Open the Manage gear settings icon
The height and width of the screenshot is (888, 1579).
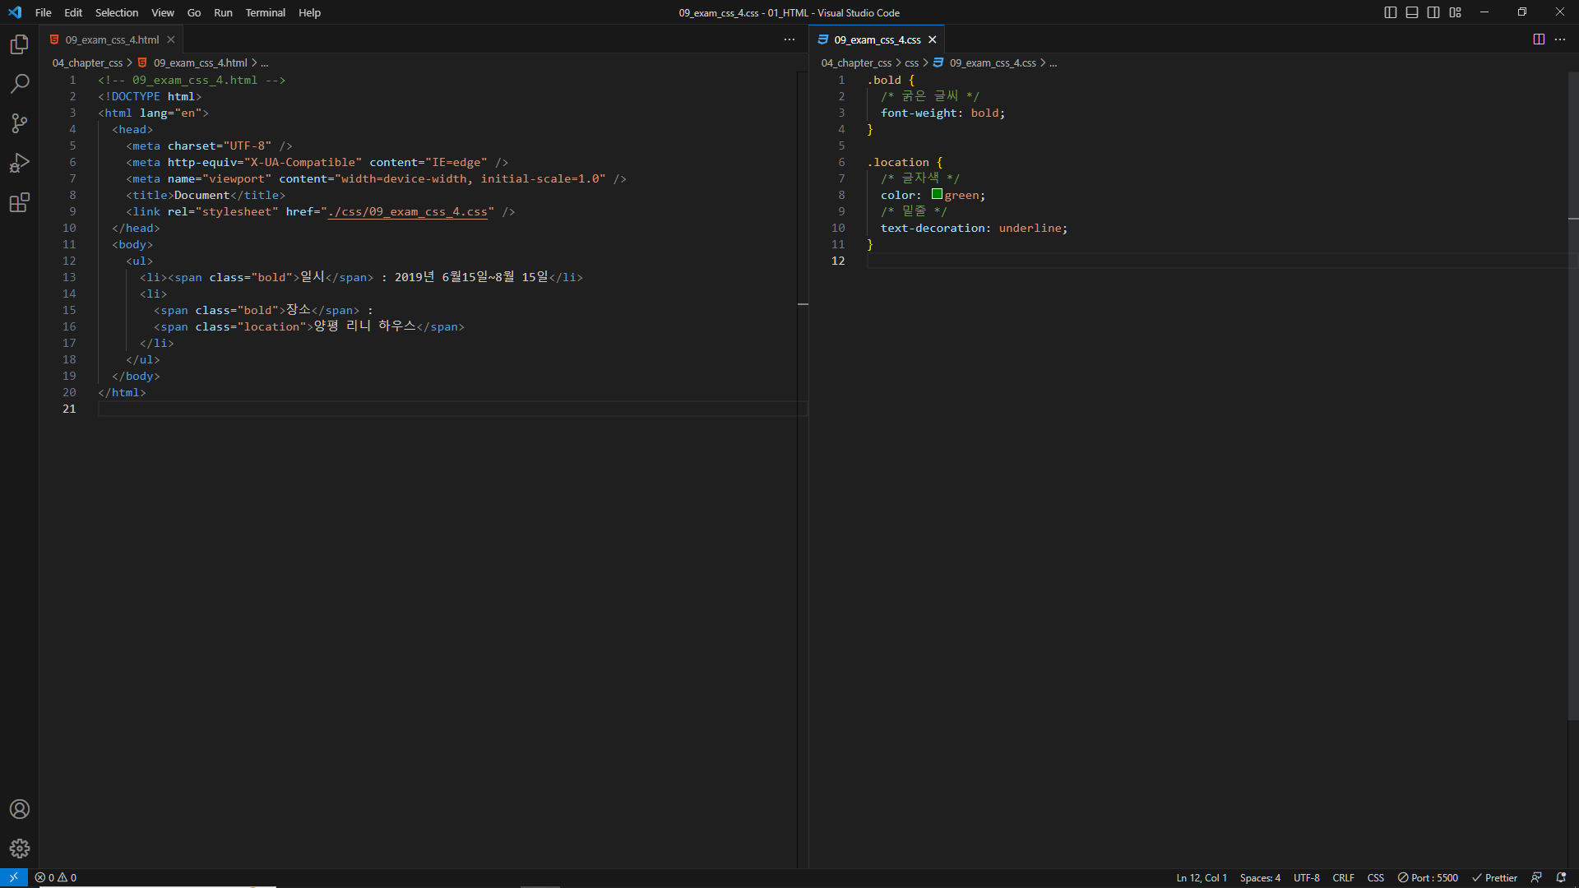pyautogui.click(x=19, y=849)
